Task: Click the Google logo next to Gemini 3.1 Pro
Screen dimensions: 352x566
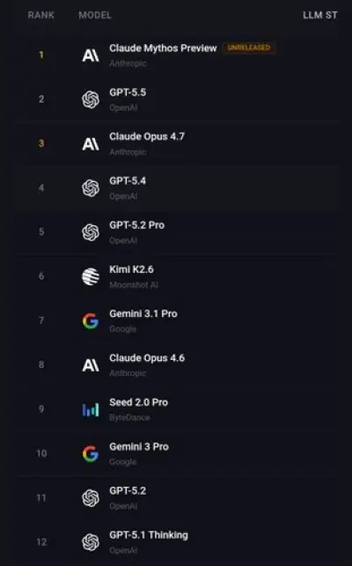Action: pyautogui.click(x=91, y=321)
